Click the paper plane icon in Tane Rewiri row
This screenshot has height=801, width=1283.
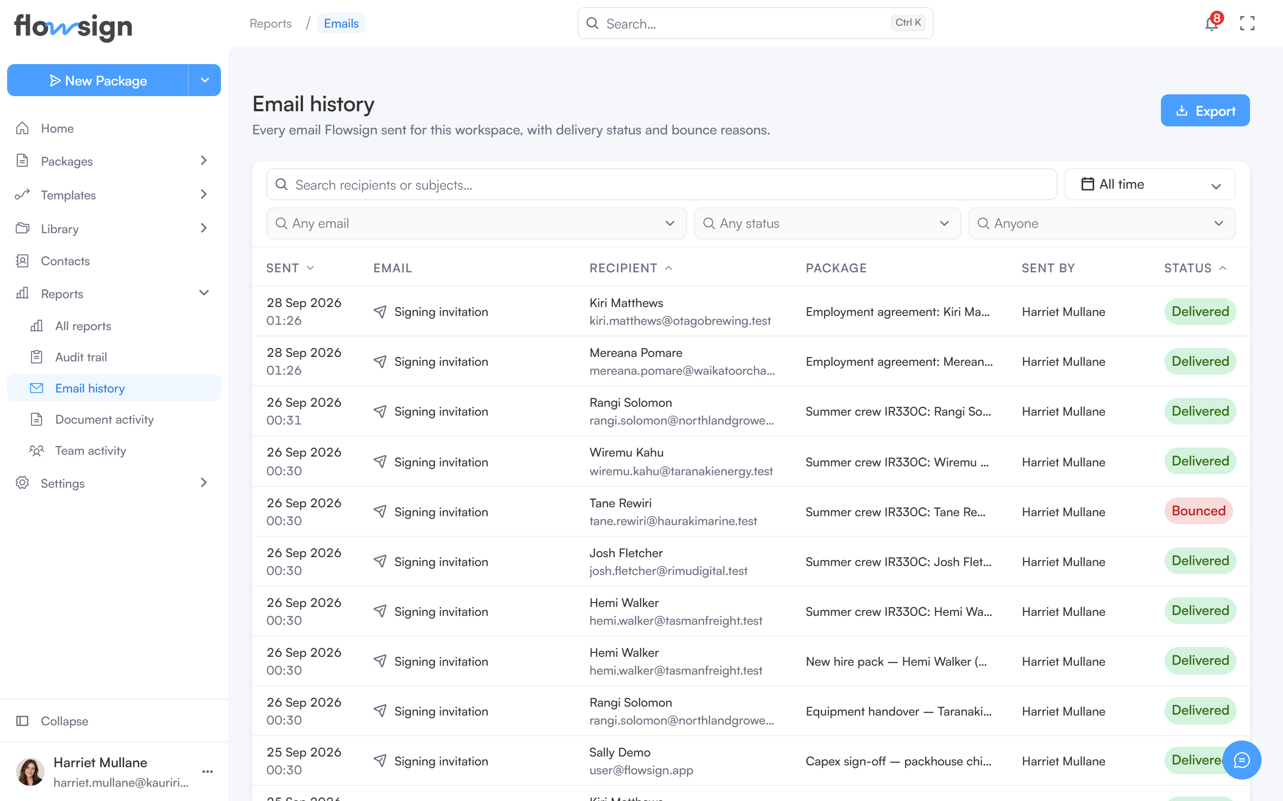click(380, 511)
